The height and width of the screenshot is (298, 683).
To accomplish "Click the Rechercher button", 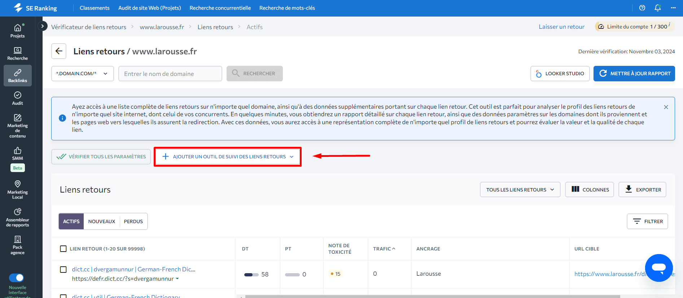I will 255,73.
